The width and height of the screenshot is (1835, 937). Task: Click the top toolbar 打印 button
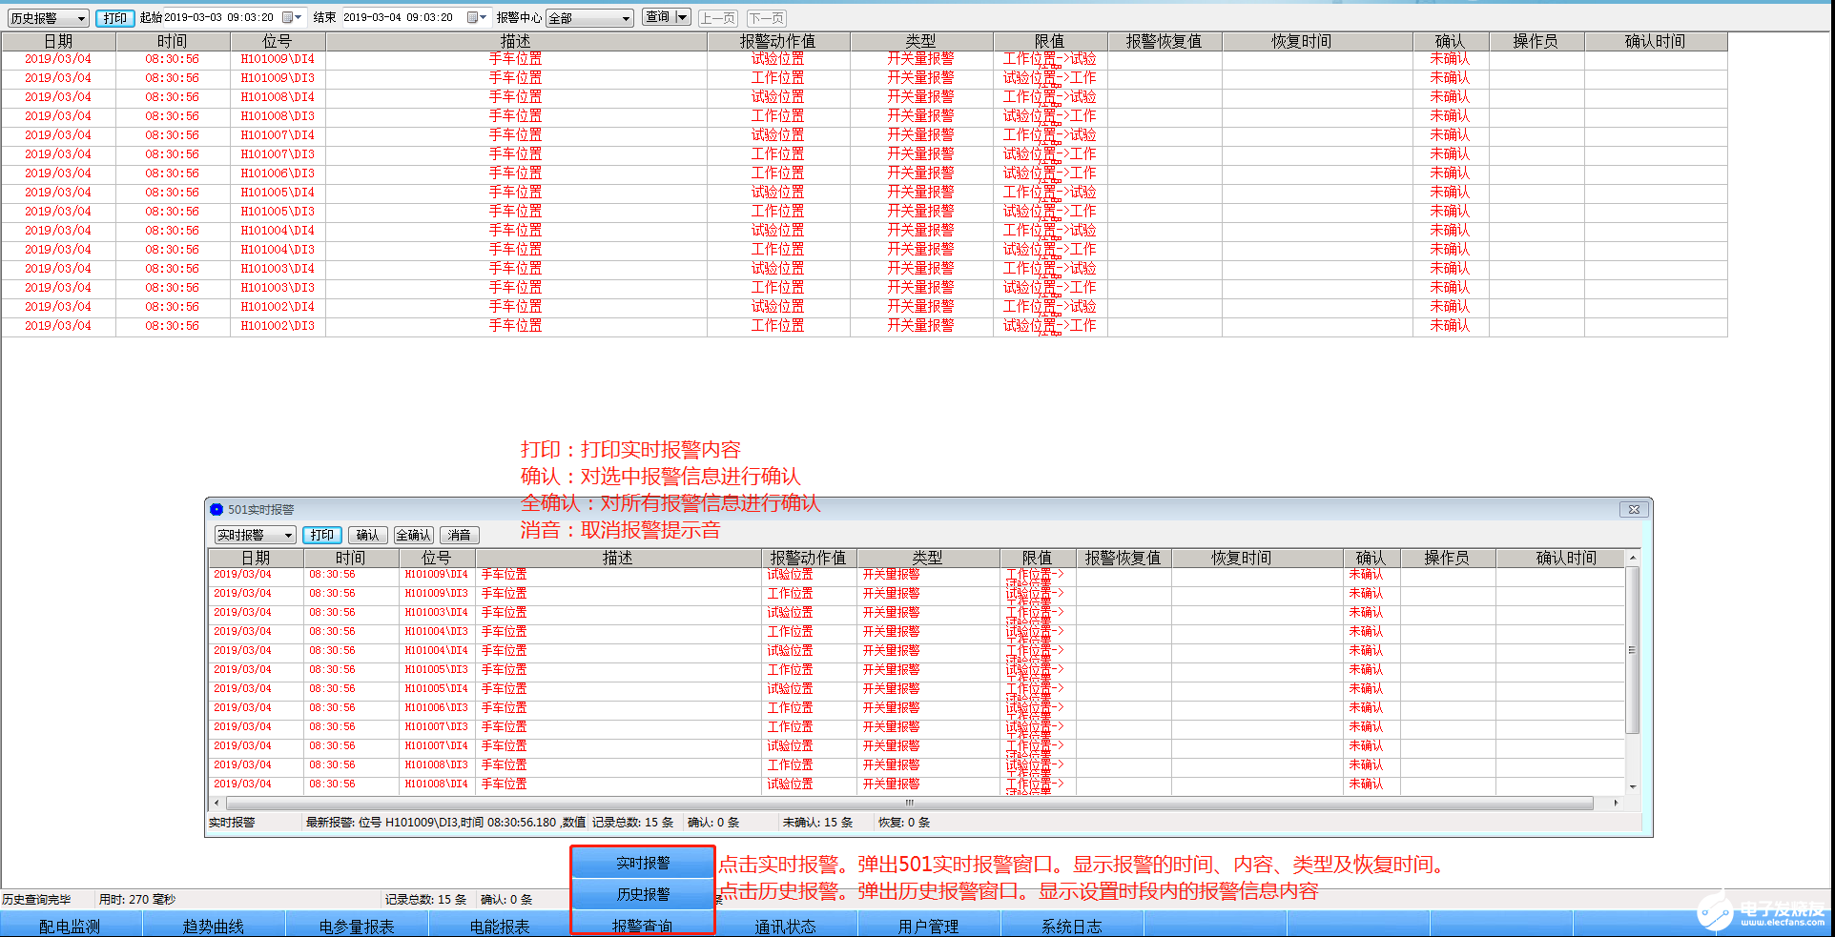click(x=115, y=18)
